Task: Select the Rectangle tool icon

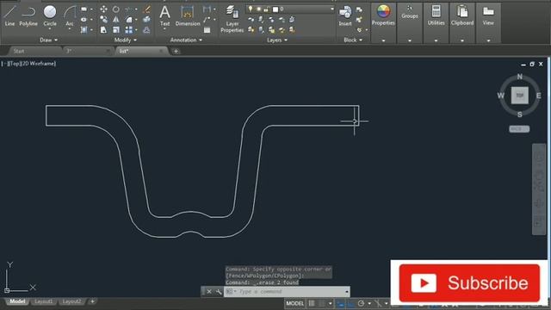Action: pos(84,9)
